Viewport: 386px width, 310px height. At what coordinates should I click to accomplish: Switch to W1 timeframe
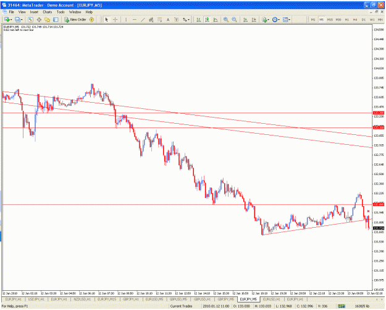point(372,19)
